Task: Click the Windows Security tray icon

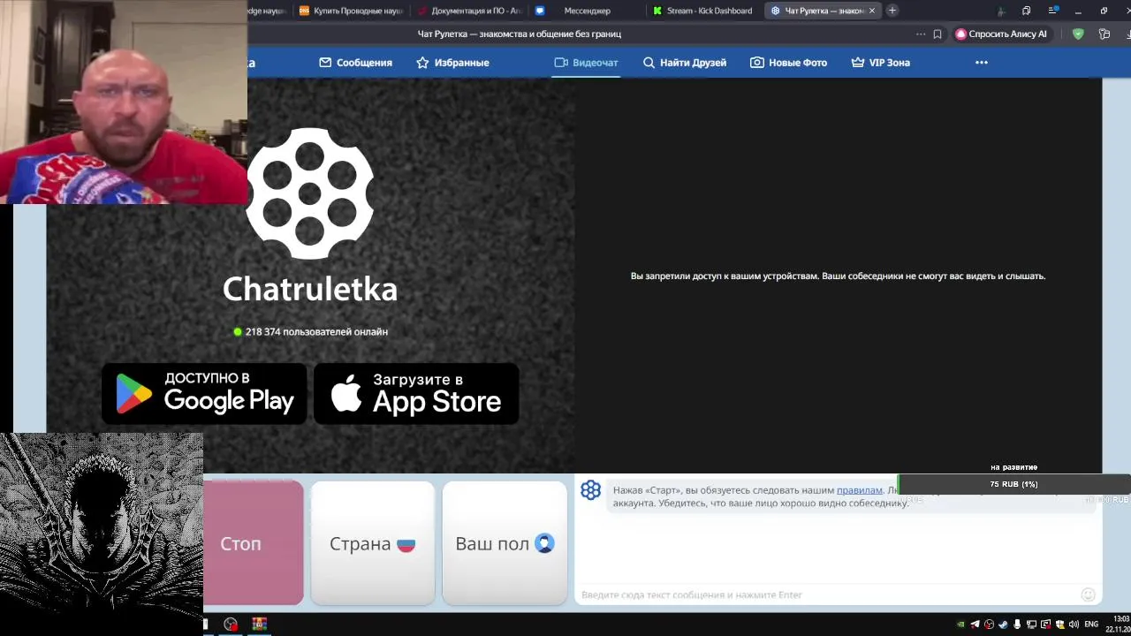Action: [1059, 625]
